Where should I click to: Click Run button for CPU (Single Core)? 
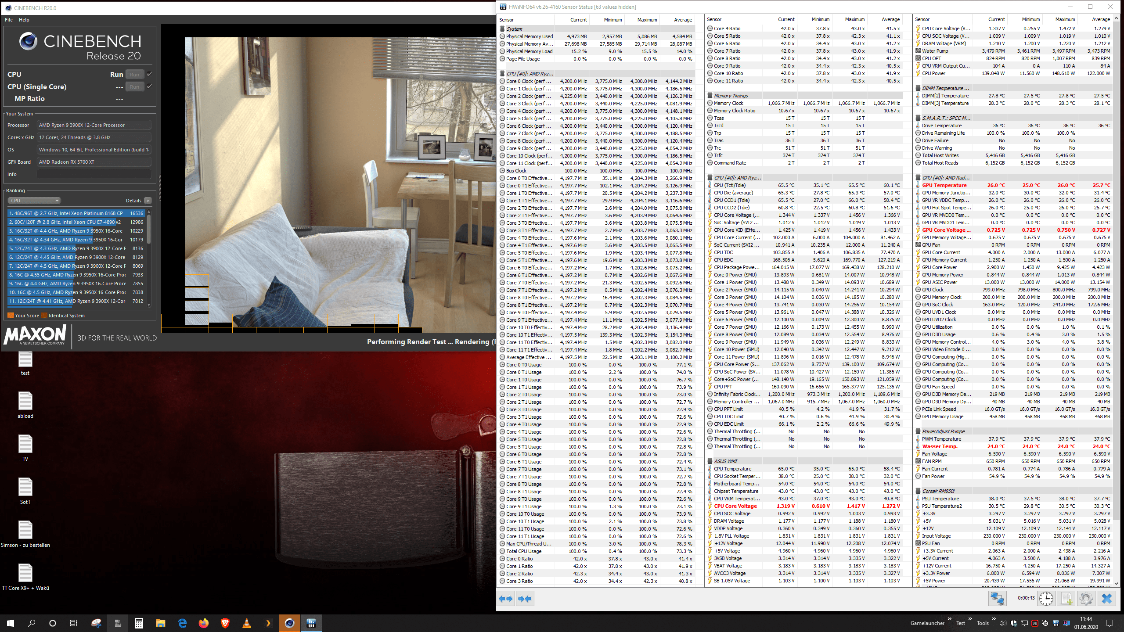[x=134, y=87]
